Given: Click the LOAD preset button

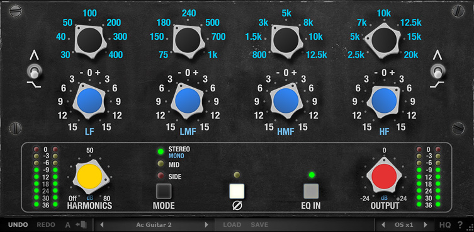Looking at the screenshot, I should pos(232,224).
